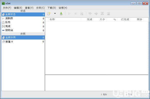
Task: Click the move to bottom icon
Action: click(x=108, y=14)
